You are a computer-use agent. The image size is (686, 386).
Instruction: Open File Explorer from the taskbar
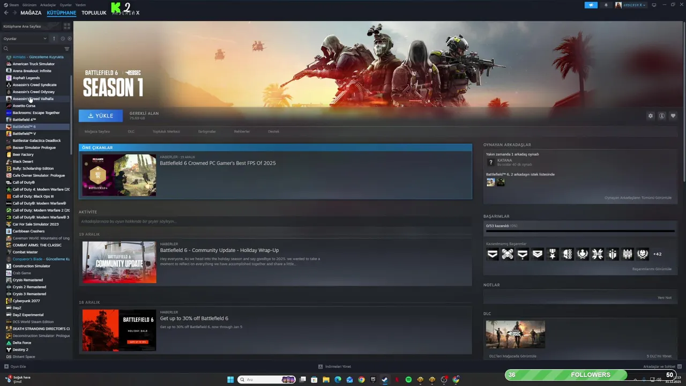[326, 380]
